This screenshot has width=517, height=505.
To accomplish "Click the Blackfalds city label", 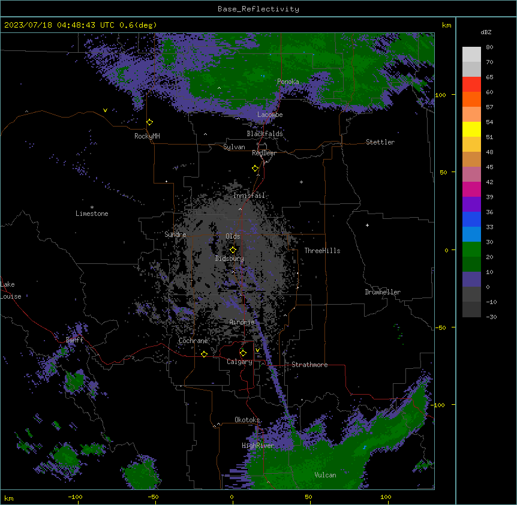I will pyautogui.click(x=264, y=134).
